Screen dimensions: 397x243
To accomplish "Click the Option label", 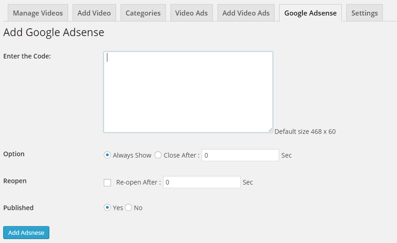I will coord(14,154).
